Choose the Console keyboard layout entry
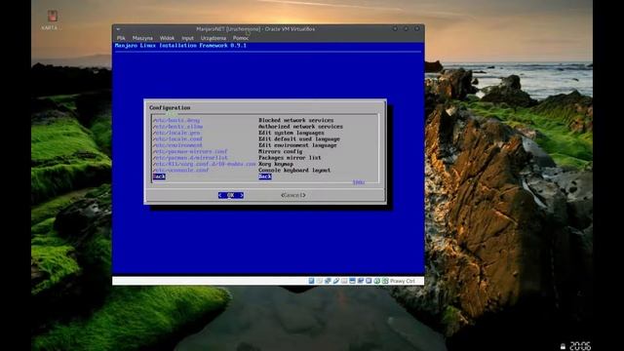This screenshot has height=351, width=624. point(242,170)
